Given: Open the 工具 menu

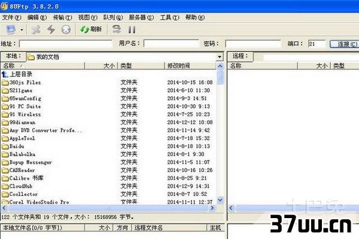Looking at the screenshot, I should [x=169, y=17].
